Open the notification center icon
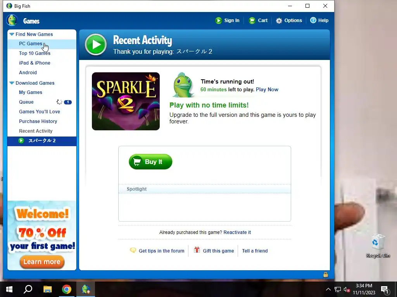Viewport: 397px width, 297px height. pos(384,289)
